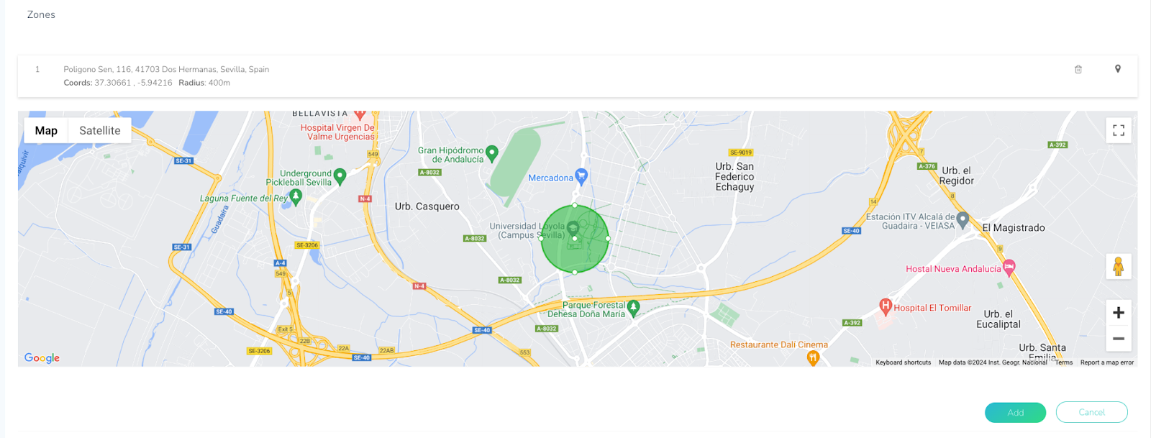This screenshot has width=1151, height=438.
Task: Select the right radius handle of circle
Action: pyautogui.click(x=608, y=239)
